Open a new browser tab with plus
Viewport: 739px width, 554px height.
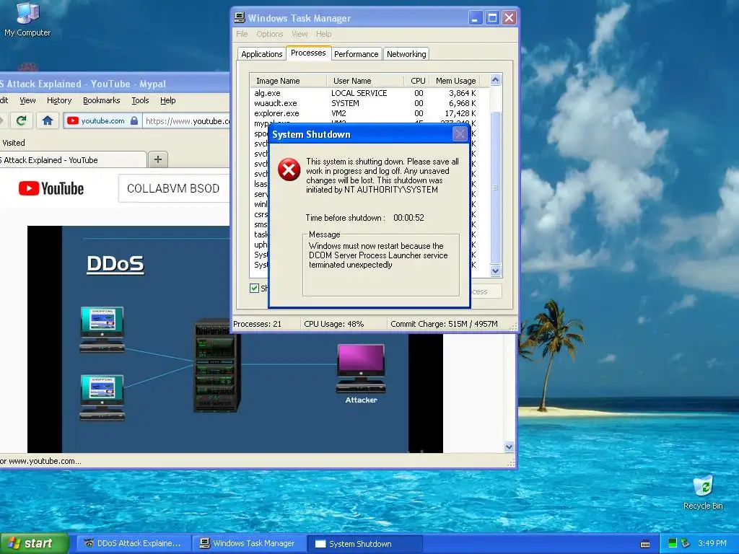(x=158, y=159)
